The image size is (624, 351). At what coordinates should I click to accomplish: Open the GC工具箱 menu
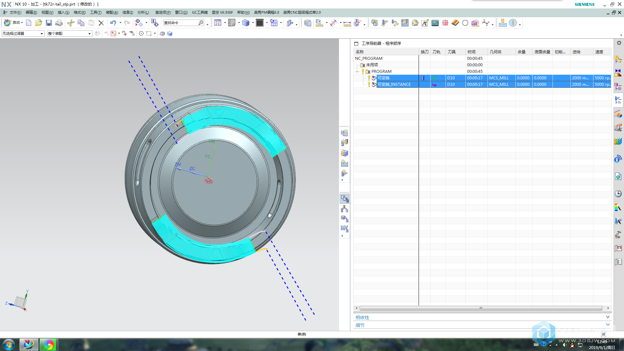click(x=200, y=12)
